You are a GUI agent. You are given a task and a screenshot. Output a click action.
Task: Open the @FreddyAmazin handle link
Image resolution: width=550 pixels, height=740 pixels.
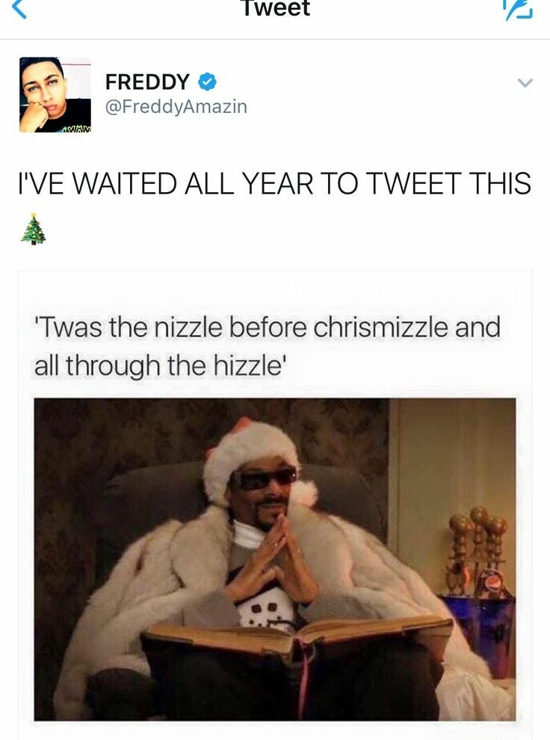pos(176,106)
